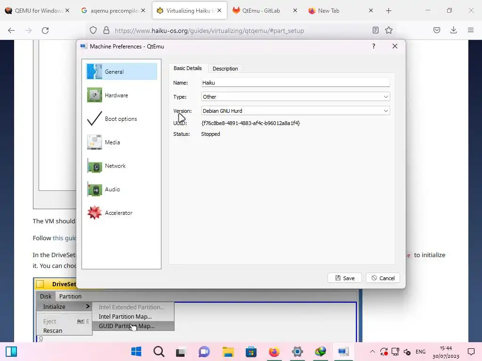Click the Stopped status text
Image resolution: width=482 pixels, height=361 pixels.
[x=210, y=134]
